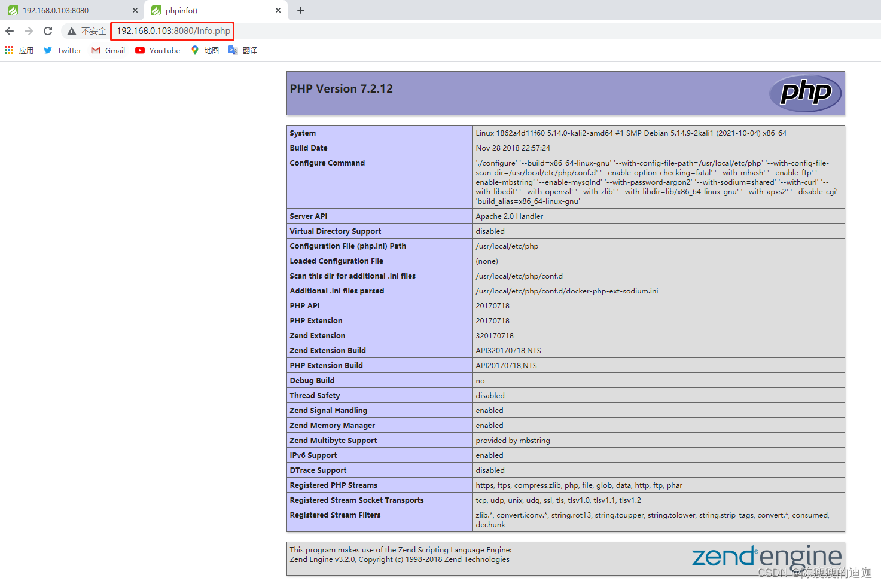Image resolution: width=881 pixels, height=584 pixels.
Task: Click the Debug Build value no
Action: [x=480, y=380]
